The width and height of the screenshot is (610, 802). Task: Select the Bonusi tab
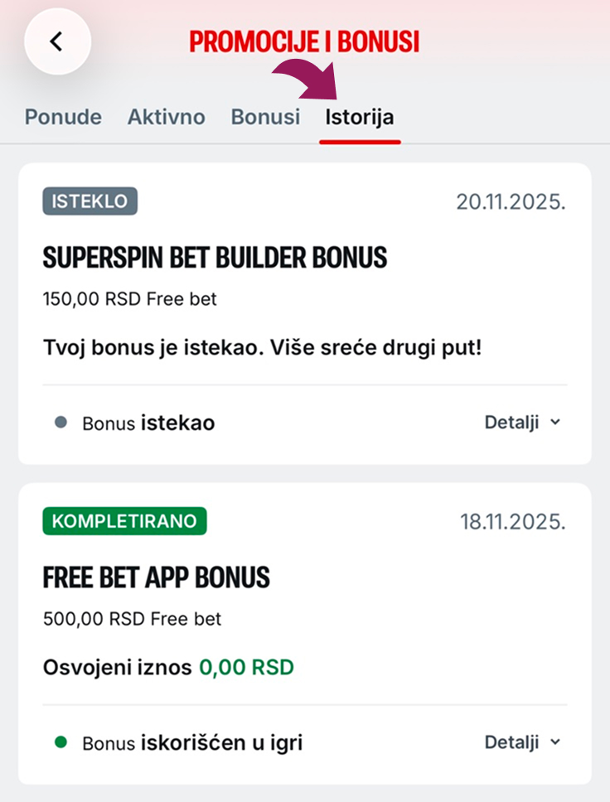pyautogui.click(x=265, y=117)
